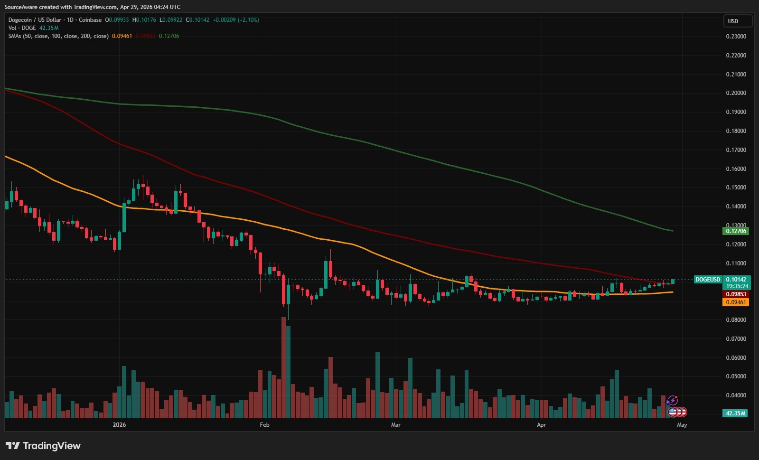Click the May label on time axis
This screenshot has height=460, width=759.
click(x=682, y=425)
